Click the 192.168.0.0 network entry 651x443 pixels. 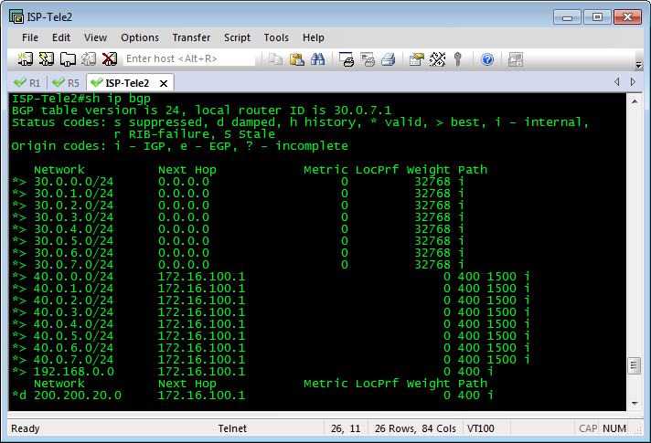click(74, 372)
